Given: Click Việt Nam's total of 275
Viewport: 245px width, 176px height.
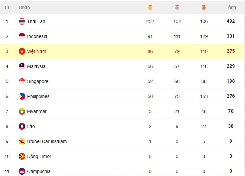Looking at the screenshot, I should (x=231, y=51).
